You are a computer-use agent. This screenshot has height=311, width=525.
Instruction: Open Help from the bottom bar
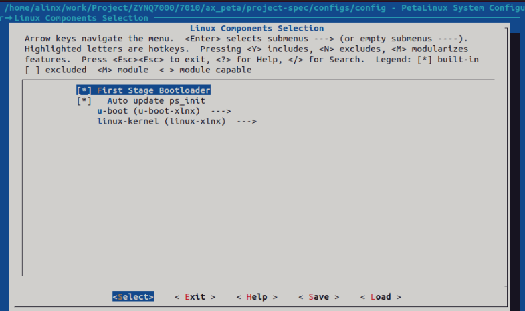pos(257,297)
